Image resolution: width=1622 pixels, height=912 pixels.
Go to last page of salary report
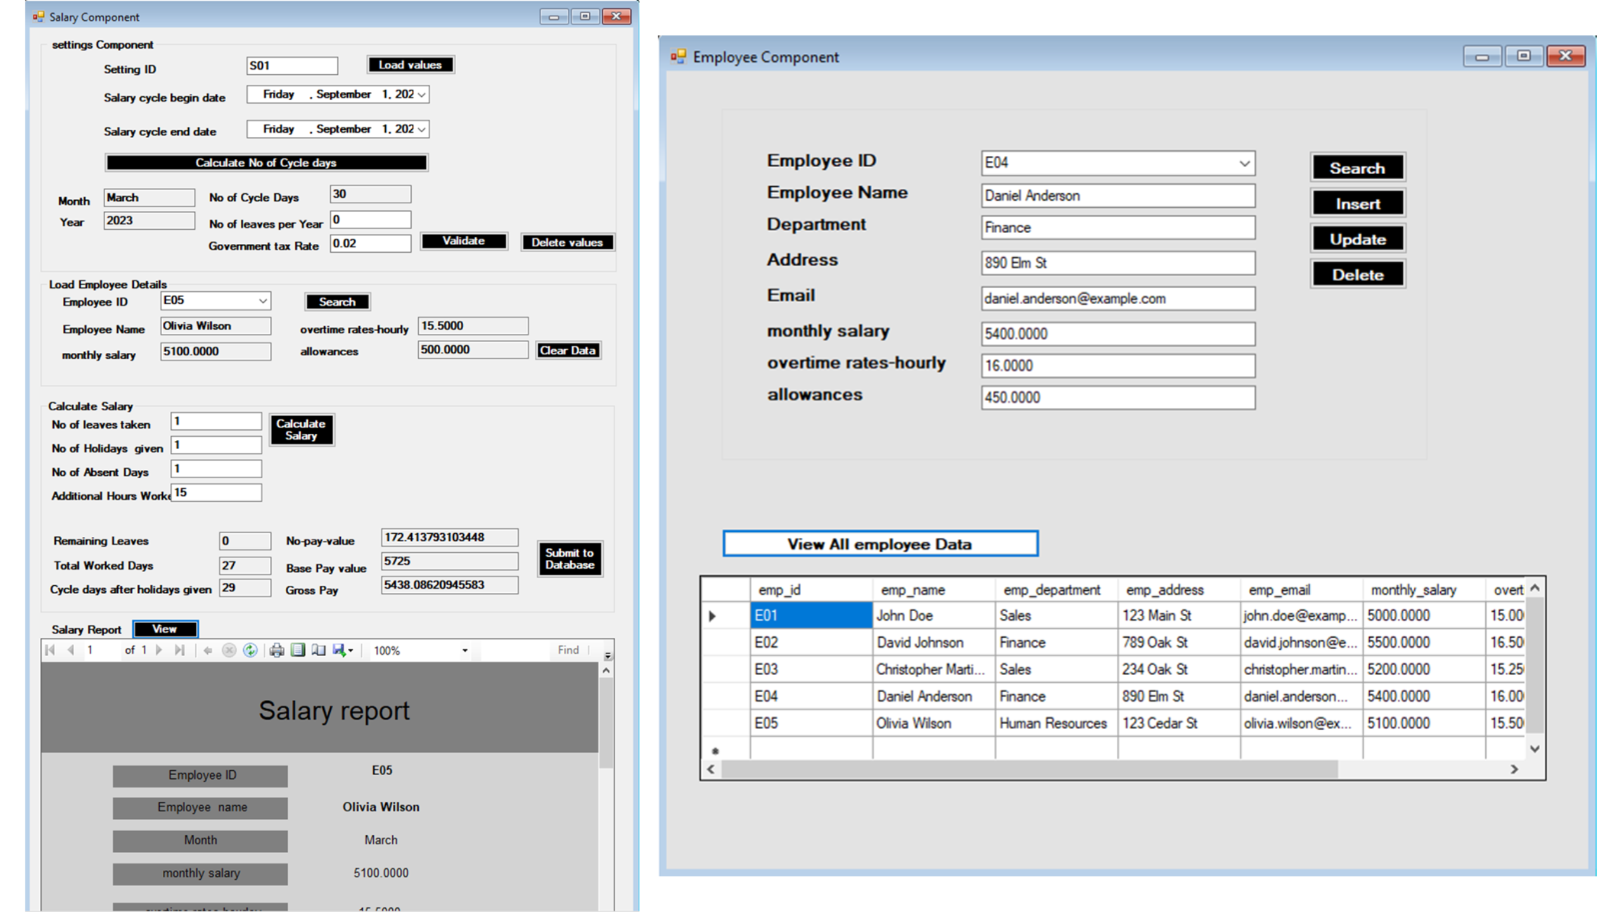(180, 650)
